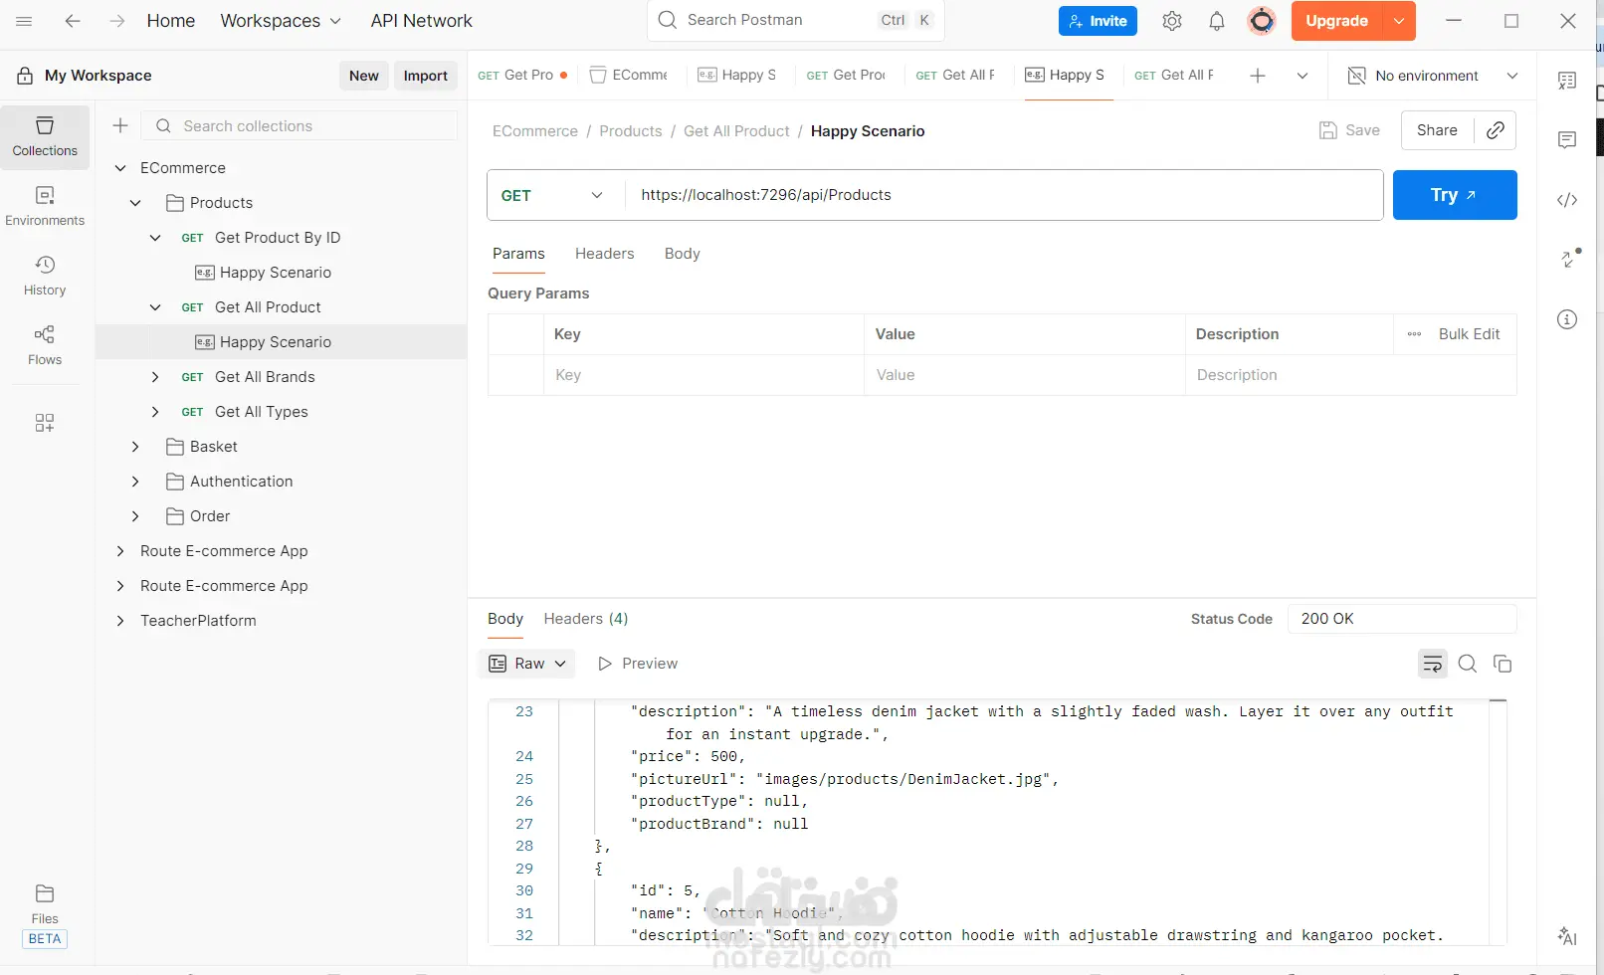Expand the TeacherPlatform collection
The width and height of the screenshot is (1604, 975).
pos(120,621)
